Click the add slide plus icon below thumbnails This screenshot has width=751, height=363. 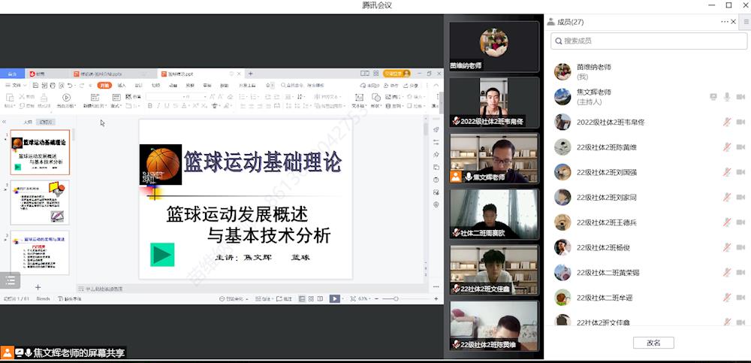click(x=38, y=287)
